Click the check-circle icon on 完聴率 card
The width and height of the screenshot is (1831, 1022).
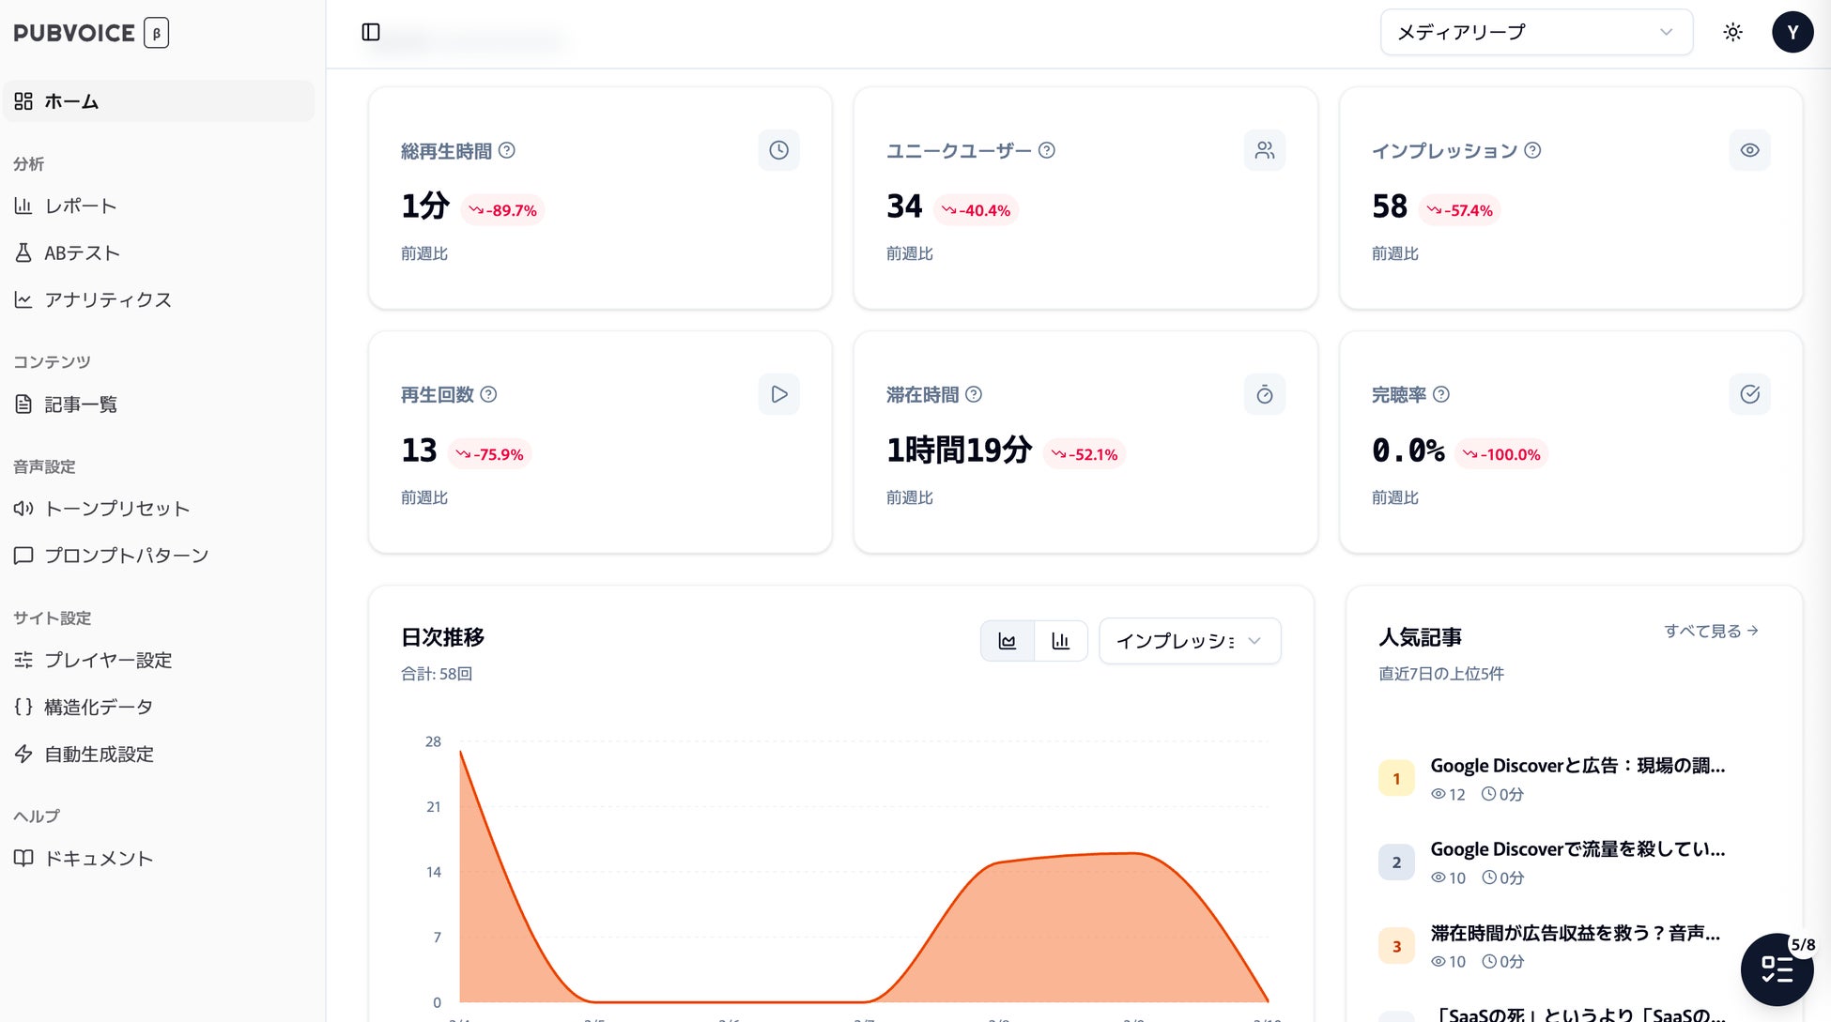(1749, 394)
